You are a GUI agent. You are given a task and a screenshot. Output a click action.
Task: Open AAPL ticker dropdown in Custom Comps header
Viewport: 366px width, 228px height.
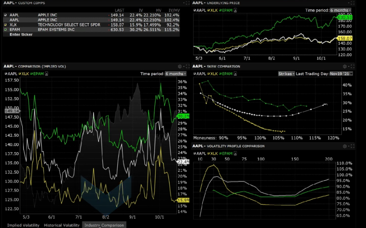coord(10,3)
